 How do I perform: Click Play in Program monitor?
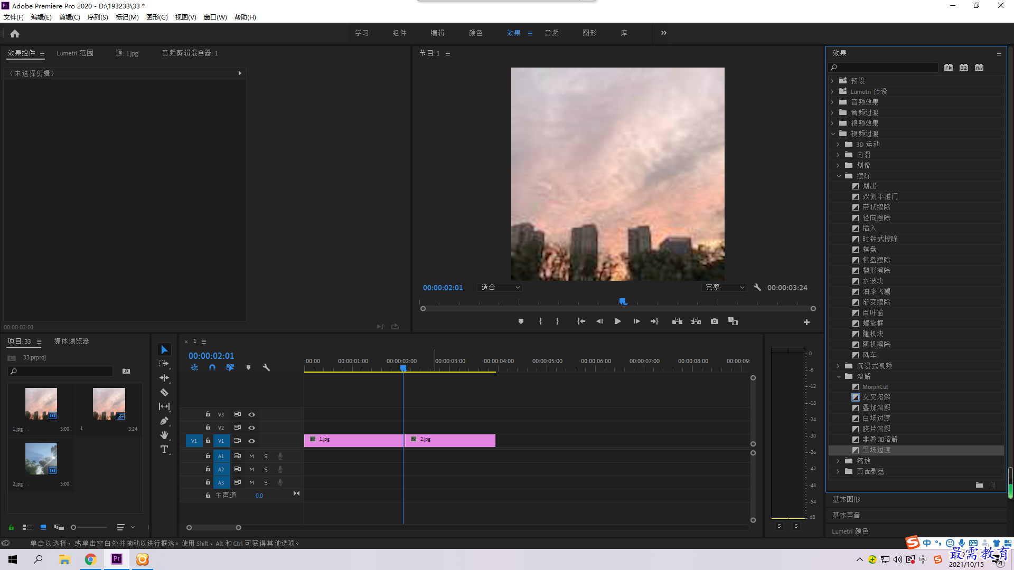[x=617, y=321]
